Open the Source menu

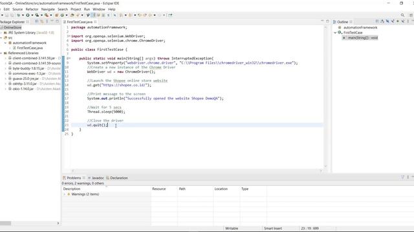pos(17,9)
